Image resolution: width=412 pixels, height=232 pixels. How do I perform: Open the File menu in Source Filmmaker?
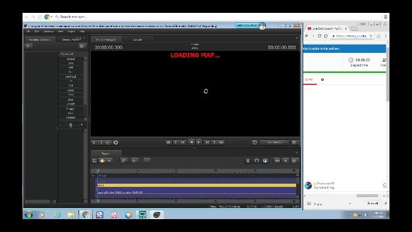click(28, 32)
